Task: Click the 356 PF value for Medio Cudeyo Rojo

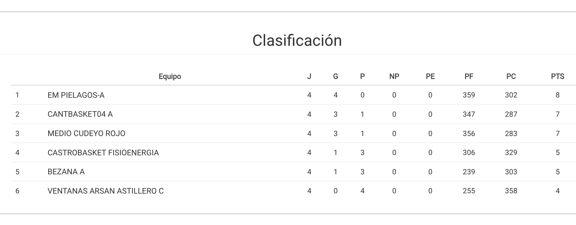Action: pos(469,133)
